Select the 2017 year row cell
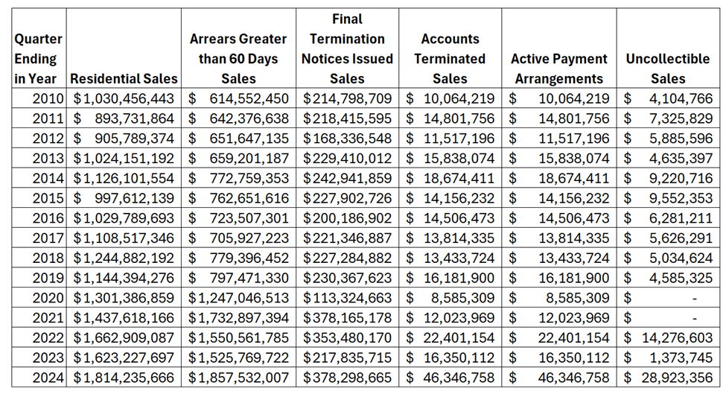 (x=48, y=238)
